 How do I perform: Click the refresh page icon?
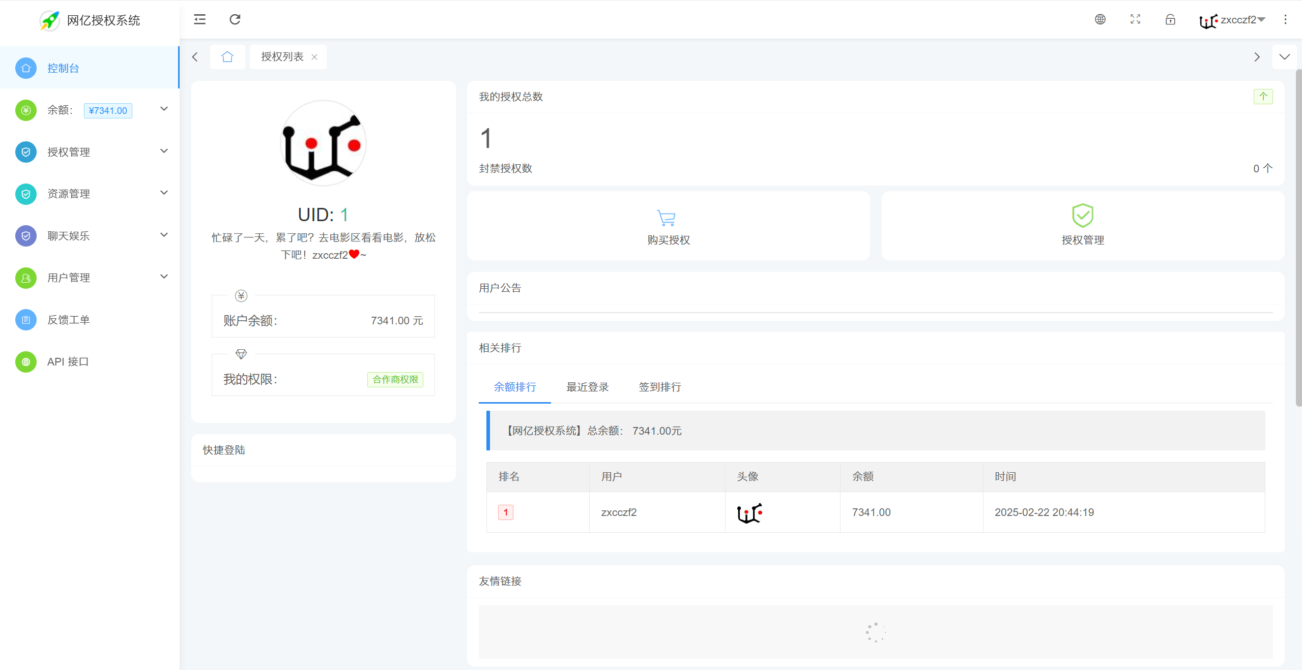tap(235, 19)
